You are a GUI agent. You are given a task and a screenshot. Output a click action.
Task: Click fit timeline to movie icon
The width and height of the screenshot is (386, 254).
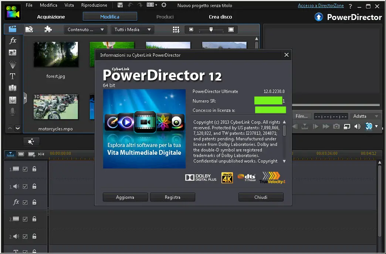pyautogui.click(x=41, y=154)
